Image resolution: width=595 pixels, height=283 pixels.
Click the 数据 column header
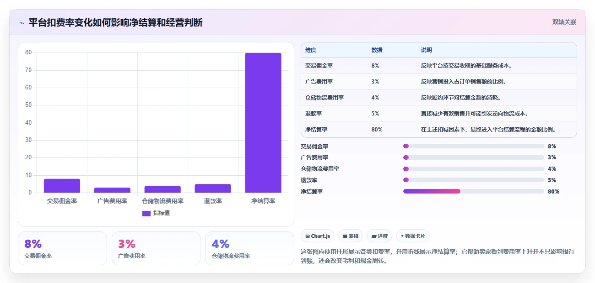[x=377, y=50]
